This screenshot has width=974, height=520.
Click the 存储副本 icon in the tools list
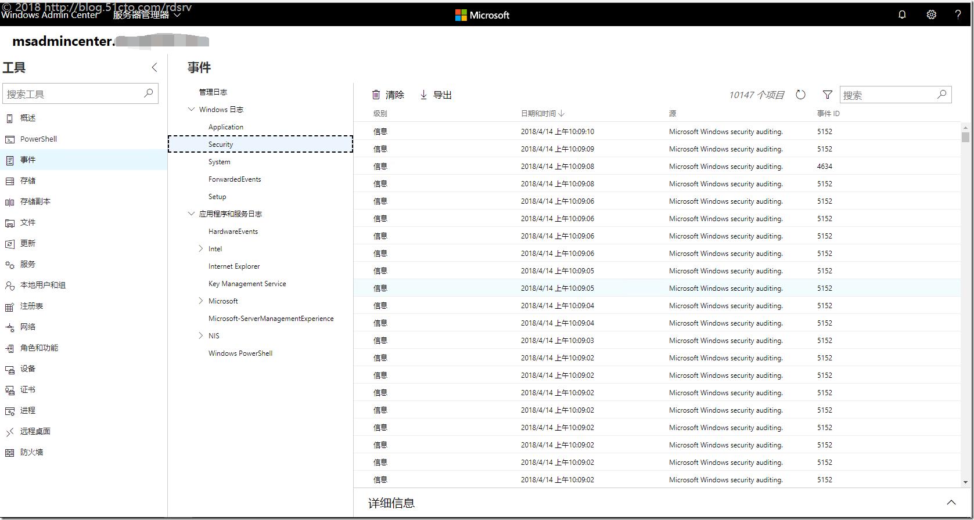(x=9, y=202)
